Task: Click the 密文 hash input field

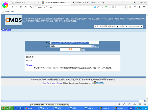Action: [75, 43]
